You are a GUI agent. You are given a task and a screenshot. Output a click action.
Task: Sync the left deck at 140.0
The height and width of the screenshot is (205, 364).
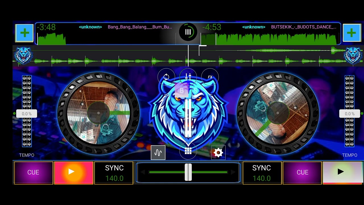pos(114,173)
